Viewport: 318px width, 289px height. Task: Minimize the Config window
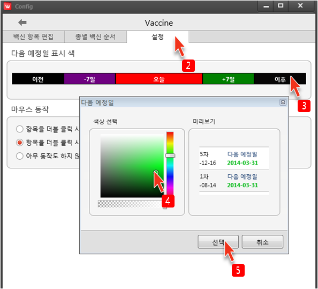point(266,6)
